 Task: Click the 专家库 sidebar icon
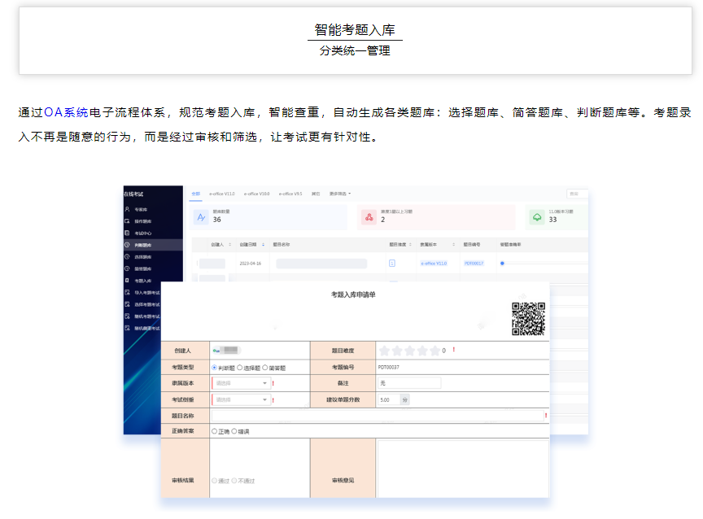pyautogui.click(x=127, y=209)
